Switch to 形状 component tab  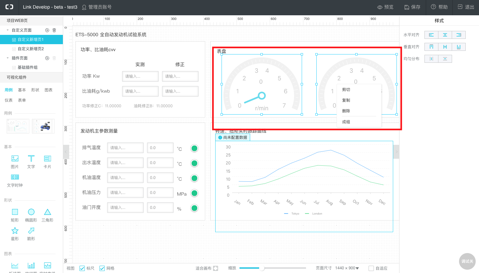tap(35, 90)
